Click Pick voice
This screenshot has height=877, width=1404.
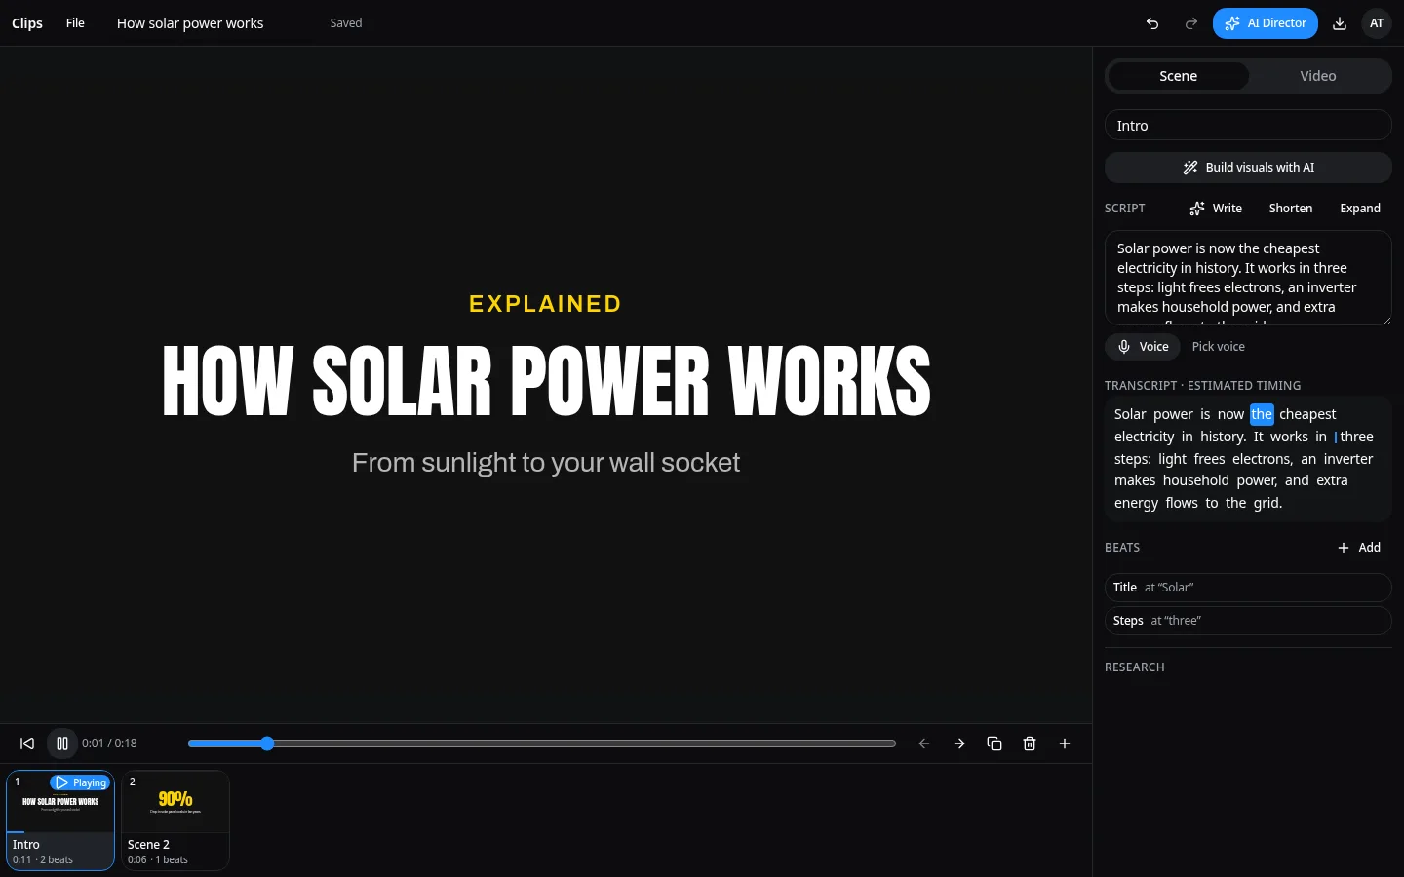[1219, 347]
